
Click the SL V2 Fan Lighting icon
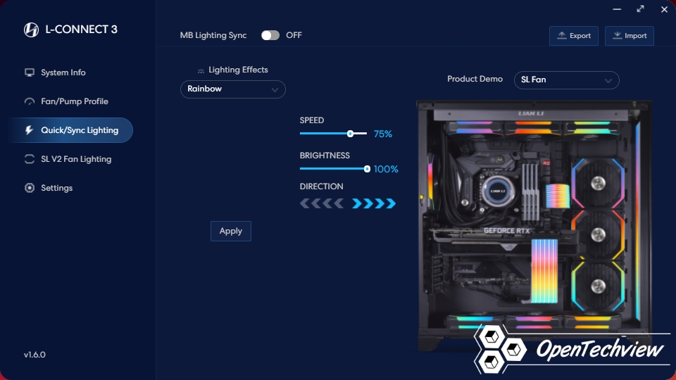click(x=30, y=159)
